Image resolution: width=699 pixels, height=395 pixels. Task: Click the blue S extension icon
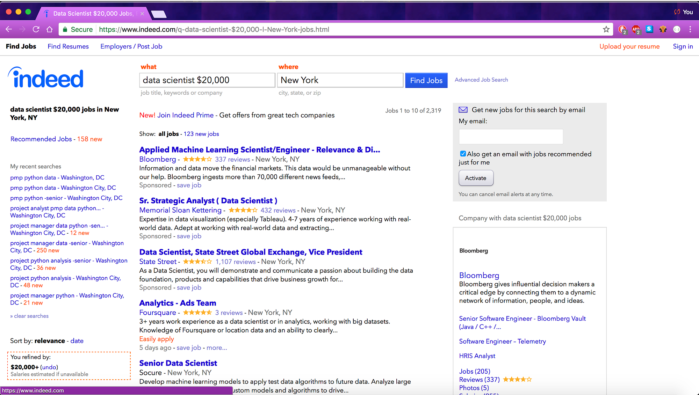[x=649, y=29]
